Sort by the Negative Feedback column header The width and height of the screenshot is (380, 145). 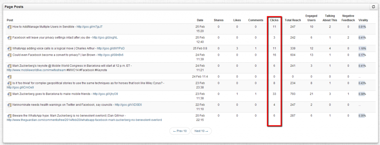tap(348, 18)
